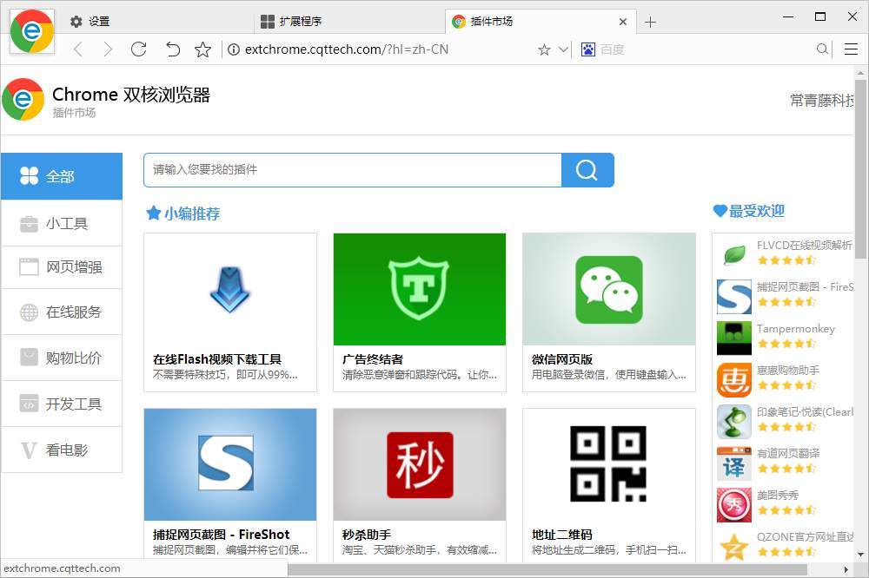Close the 插件市场 tab
Image resolution: width=869 pixels, height=578 pixels.
(623, 22)
